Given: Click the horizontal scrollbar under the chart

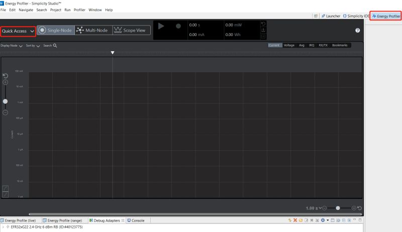Looking at the screenshot, I should click(195, 214).
